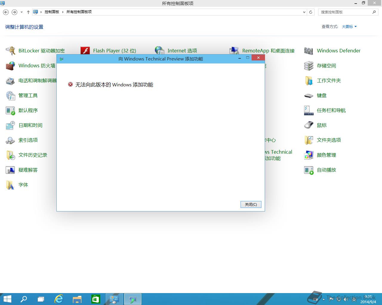The image size is (382, 305).
Task: Click Windows Defender link text
Action: [x=338, y=51]
